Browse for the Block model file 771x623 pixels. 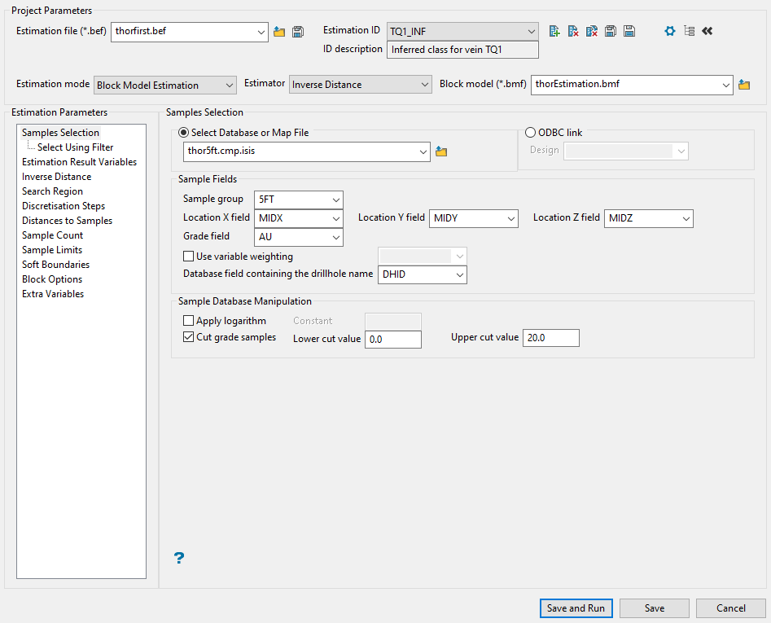[743, 85]
